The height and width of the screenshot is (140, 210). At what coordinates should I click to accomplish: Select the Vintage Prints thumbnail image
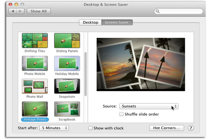pos(35,109)
